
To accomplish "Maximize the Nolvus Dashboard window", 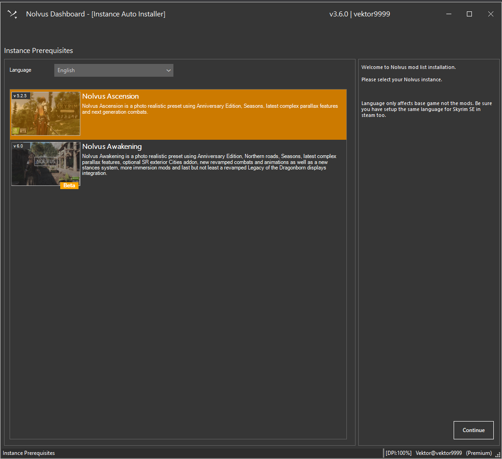I will pyautogui.click(x=469, y=14).
